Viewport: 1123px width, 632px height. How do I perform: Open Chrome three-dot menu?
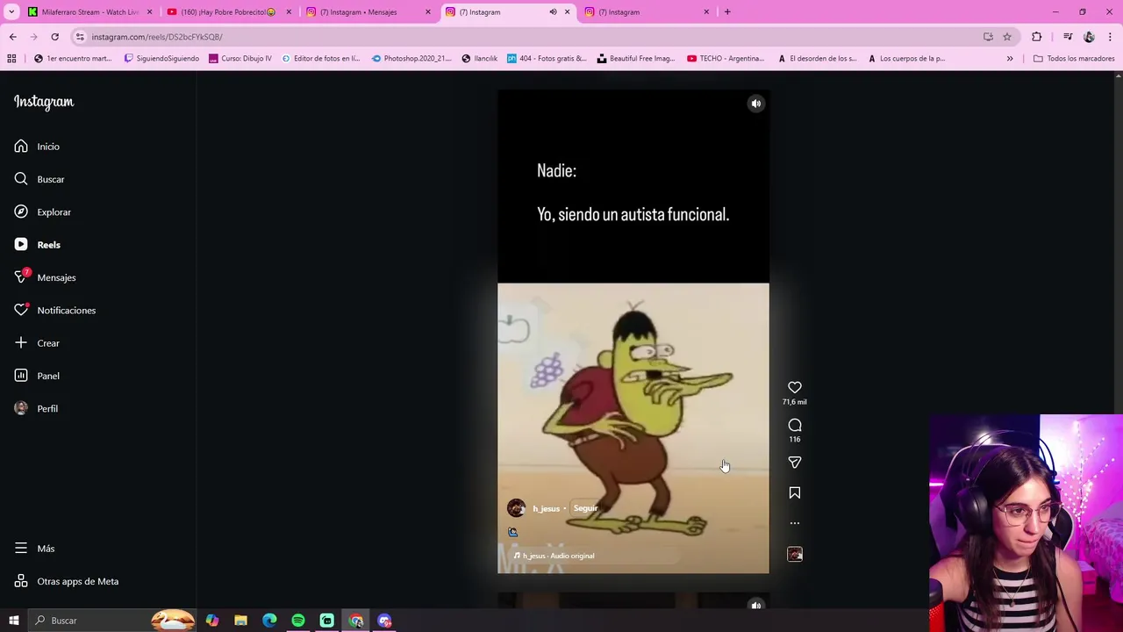tap(1110, 37)
